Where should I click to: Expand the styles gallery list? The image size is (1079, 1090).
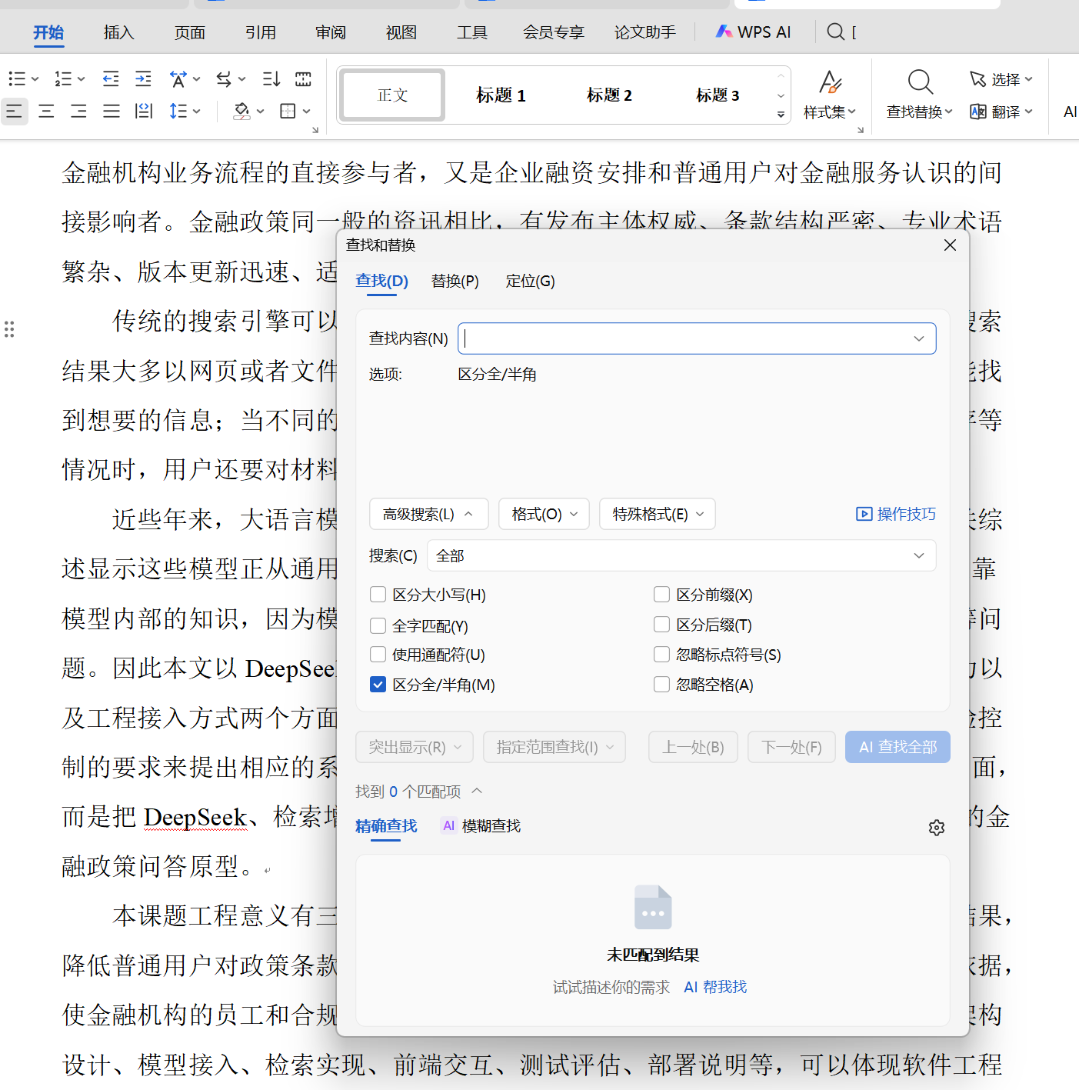coord(781,115)
